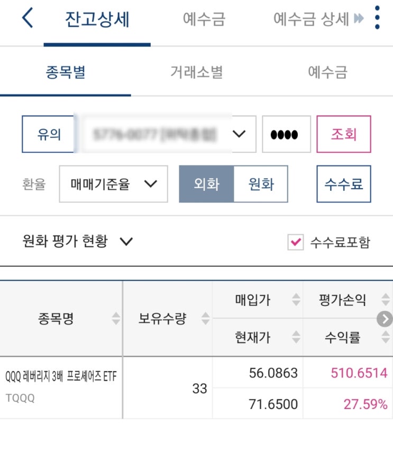The image size is (393, 454).
Task: Sort by 매입가 column arrows
Action: (296, 300)
